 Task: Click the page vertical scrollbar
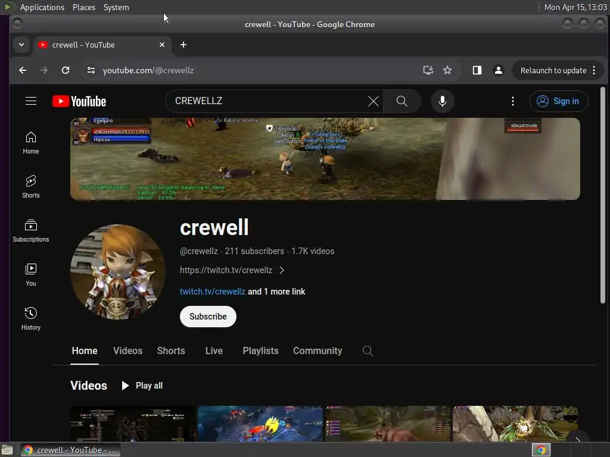pos(603,195)
